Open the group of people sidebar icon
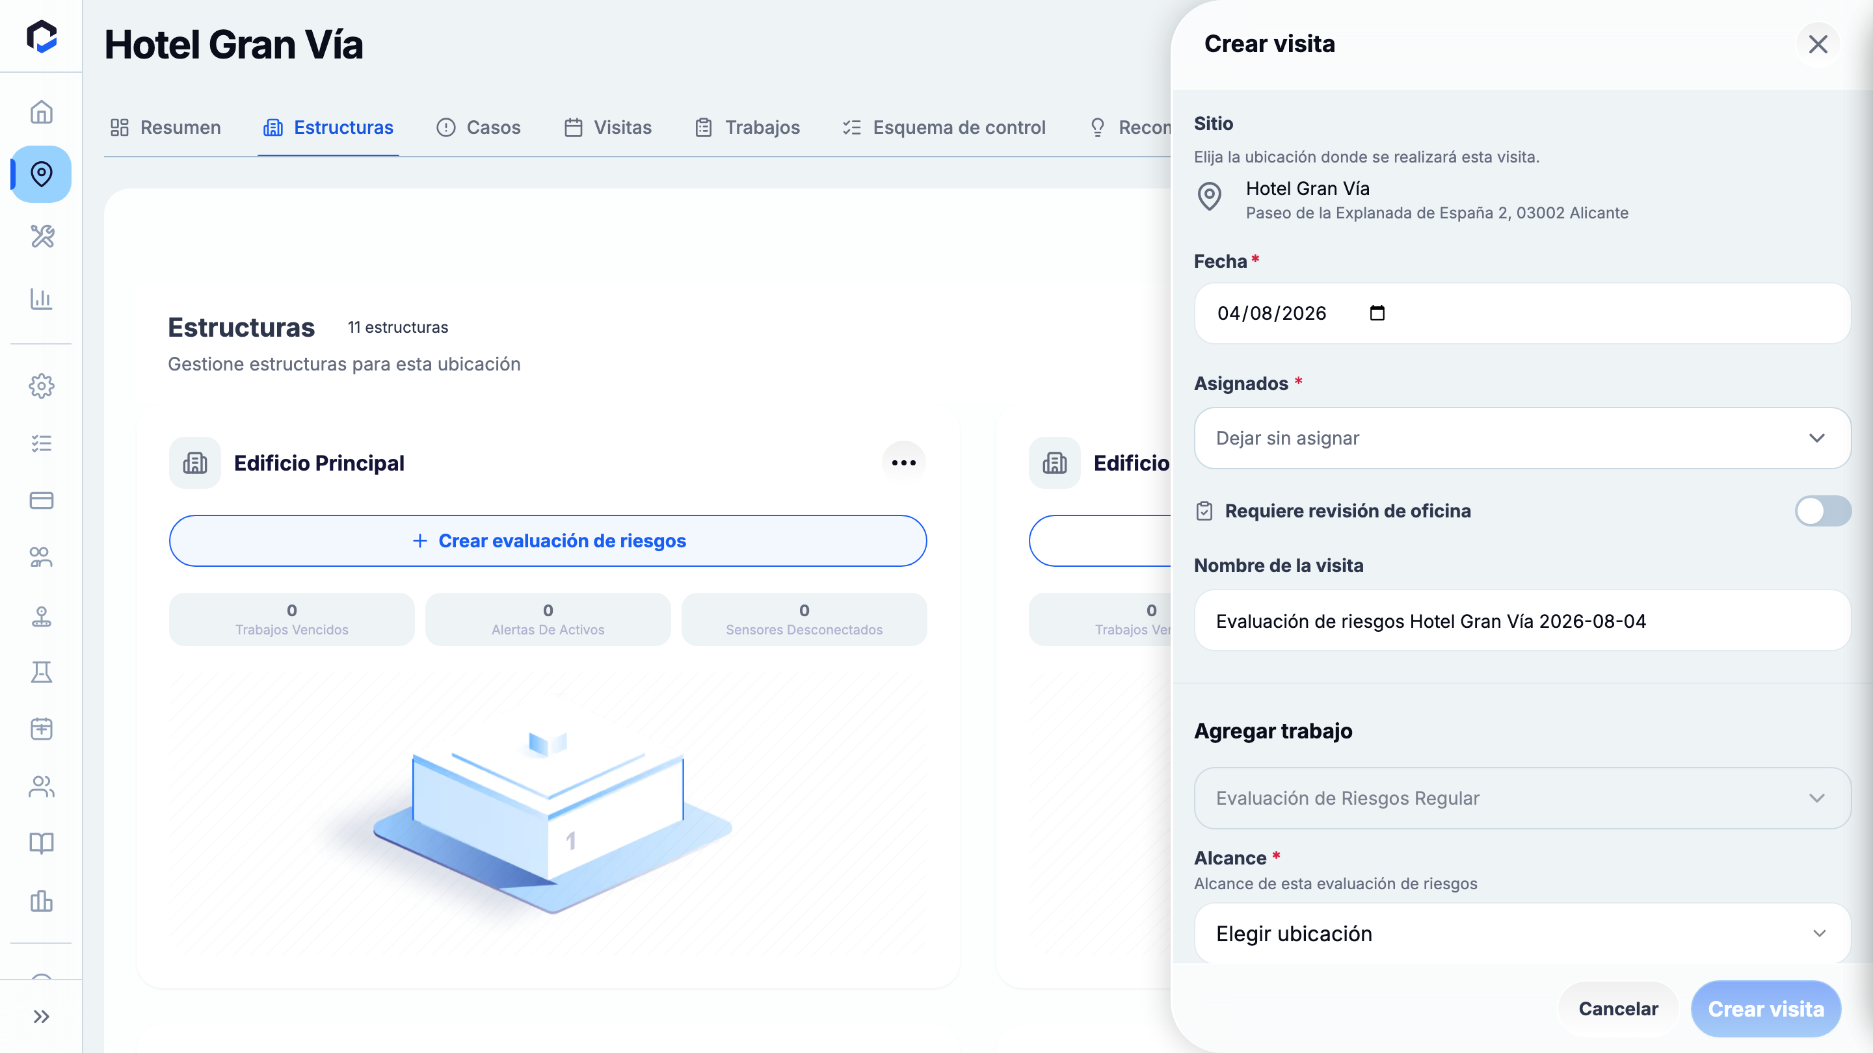 42,558
